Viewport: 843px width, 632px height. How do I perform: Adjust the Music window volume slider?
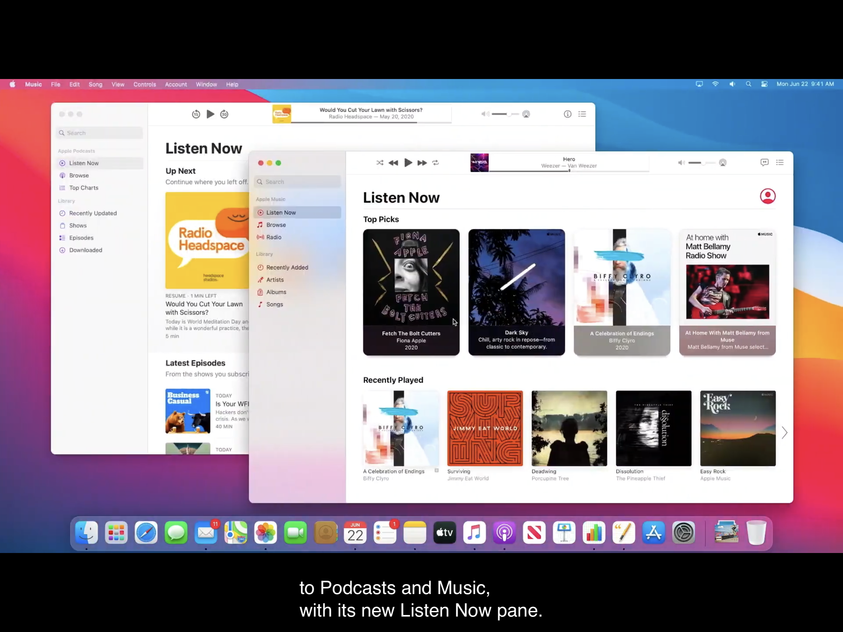(701, 163)
